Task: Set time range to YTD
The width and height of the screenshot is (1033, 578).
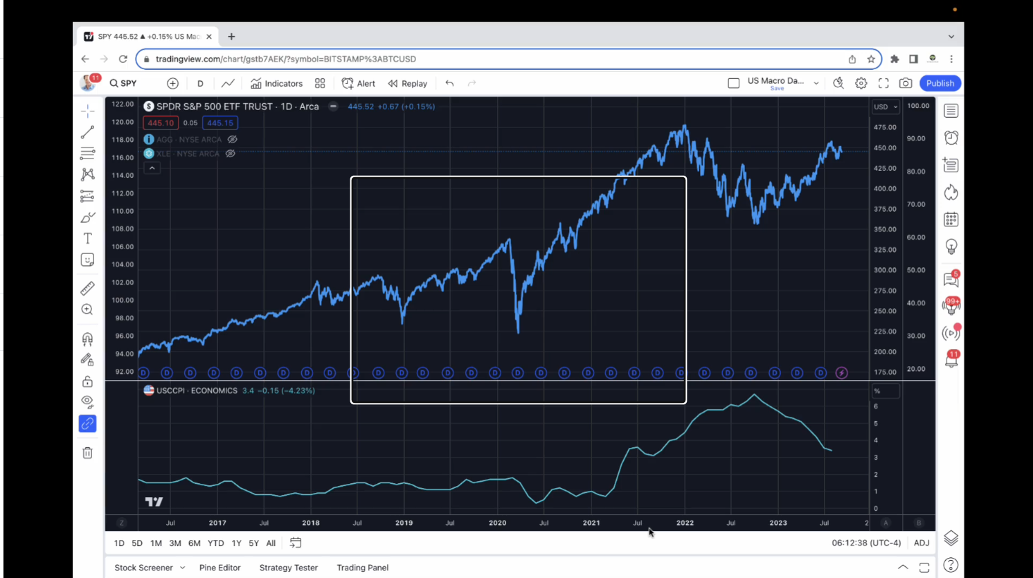Action: pyautogui.click(x=216, y=543)
